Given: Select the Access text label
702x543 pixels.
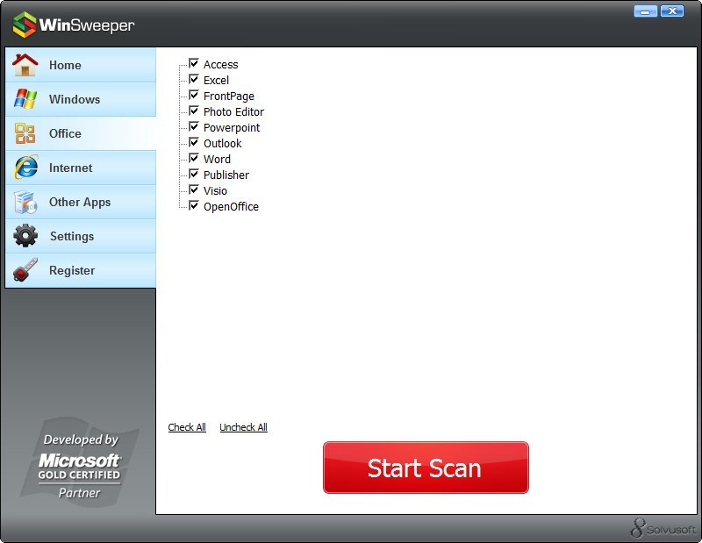Looking at the screenshot, I should [x=221, y=64].
